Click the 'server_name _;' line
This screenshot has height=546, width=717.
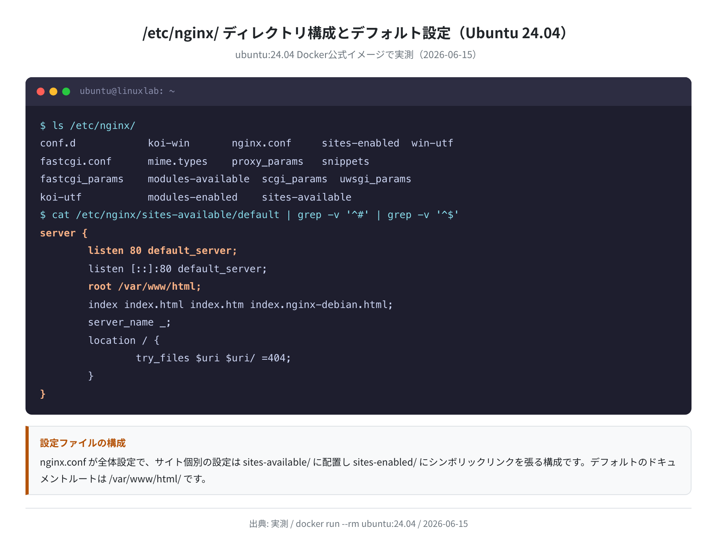click(129, 322)
